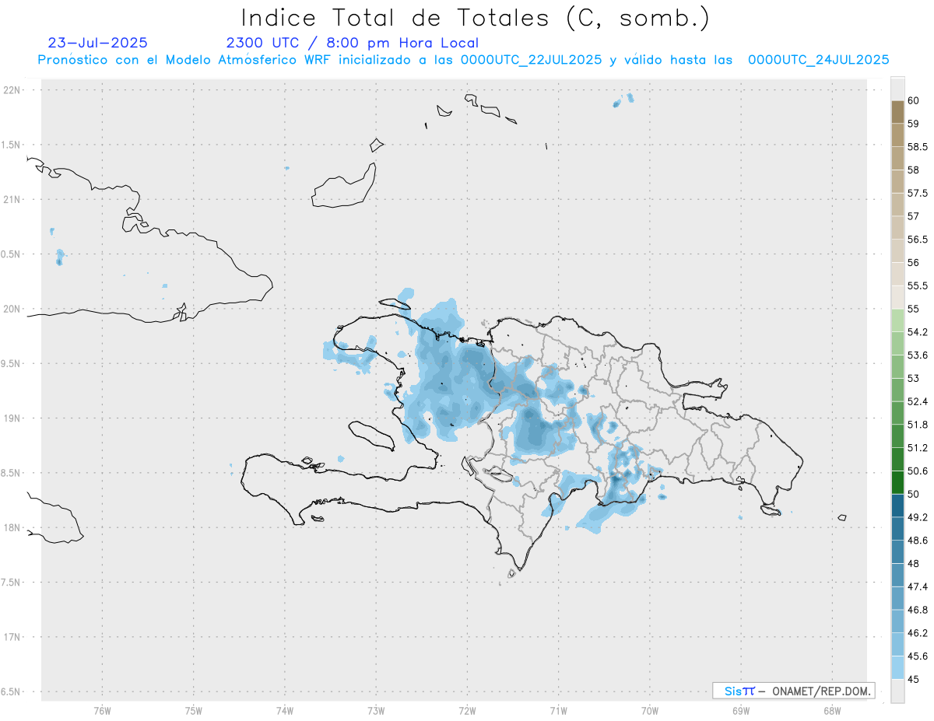The width and height of the screenshot is (934, 721).
Task: Click the colorbar label "52.4"
Action: 917,401
